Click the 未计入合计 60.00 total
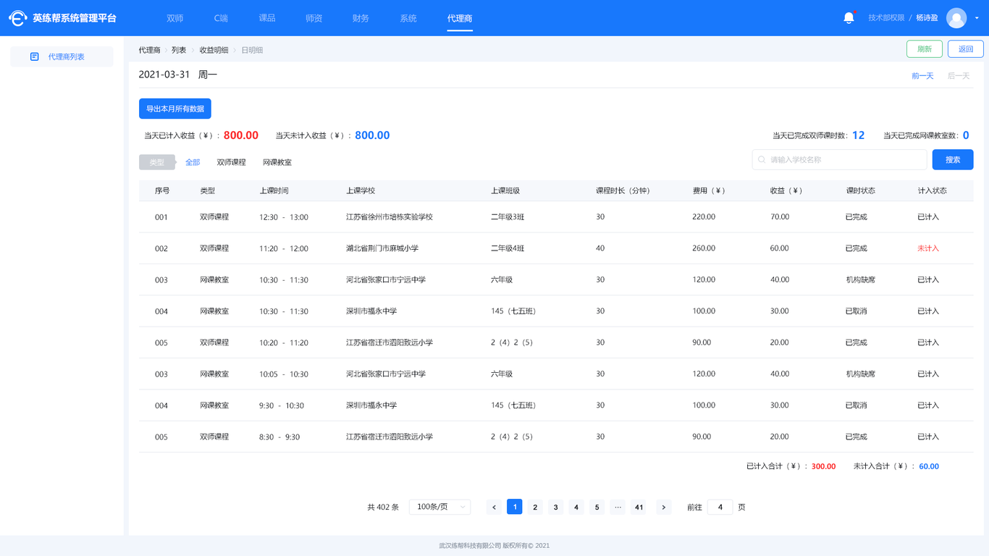The image size is (989, 556). tap(929, 466)
